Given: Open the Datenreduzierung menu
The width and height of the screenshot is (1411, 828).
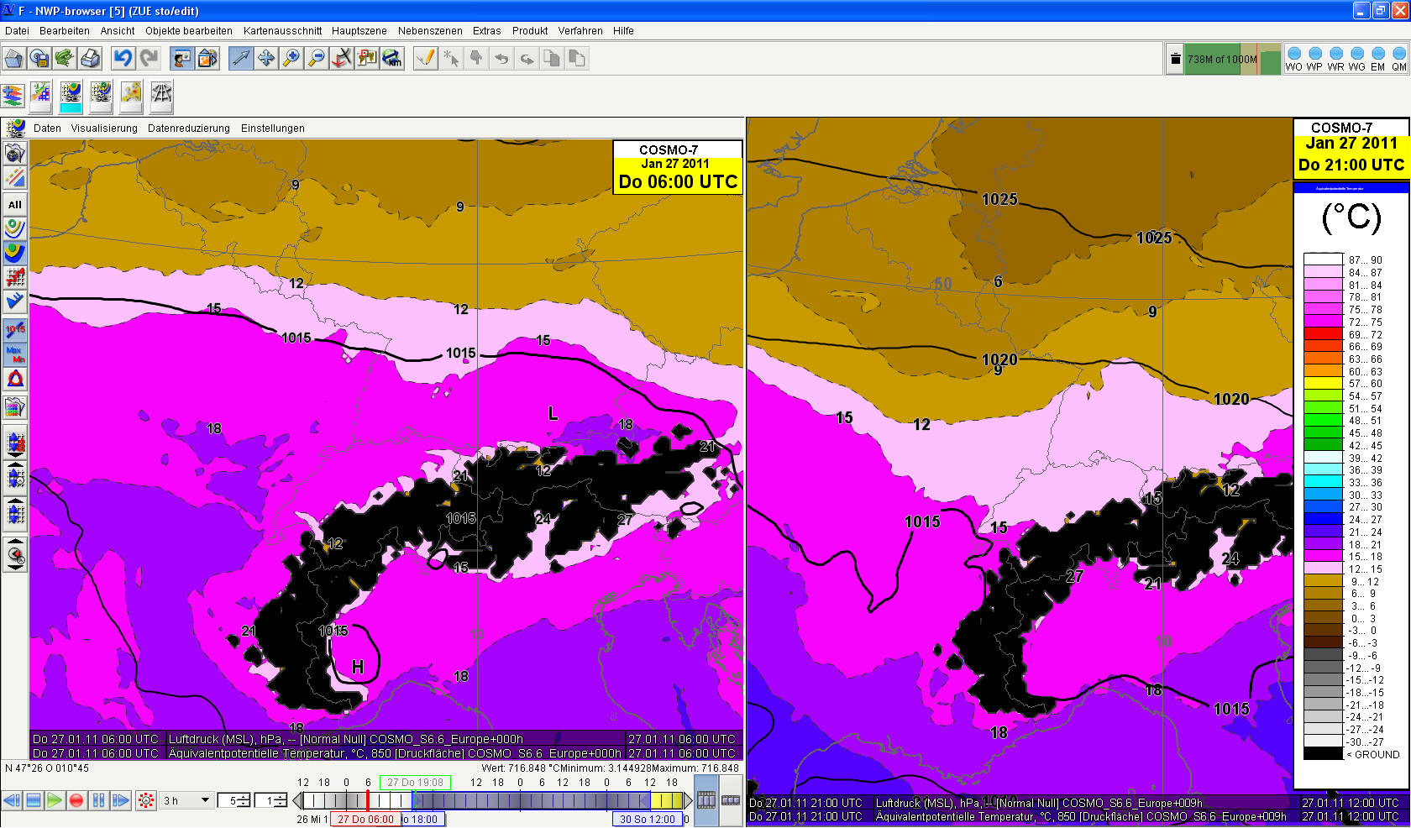Looking at the screenshot, I should [x=188, y=128].
